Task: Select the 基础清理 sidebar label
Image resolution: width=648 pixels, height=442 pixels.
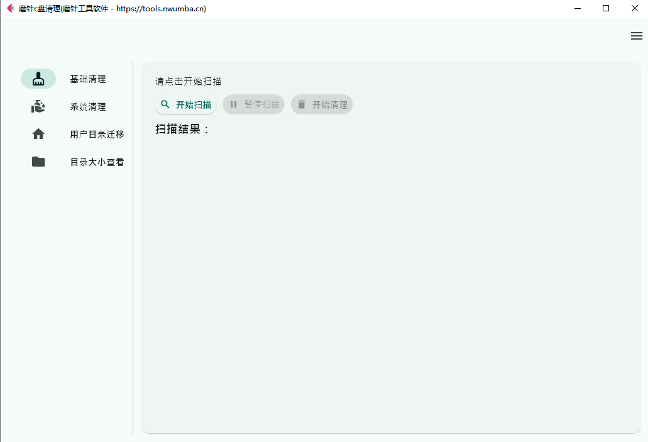Action: tap(88, 79)
